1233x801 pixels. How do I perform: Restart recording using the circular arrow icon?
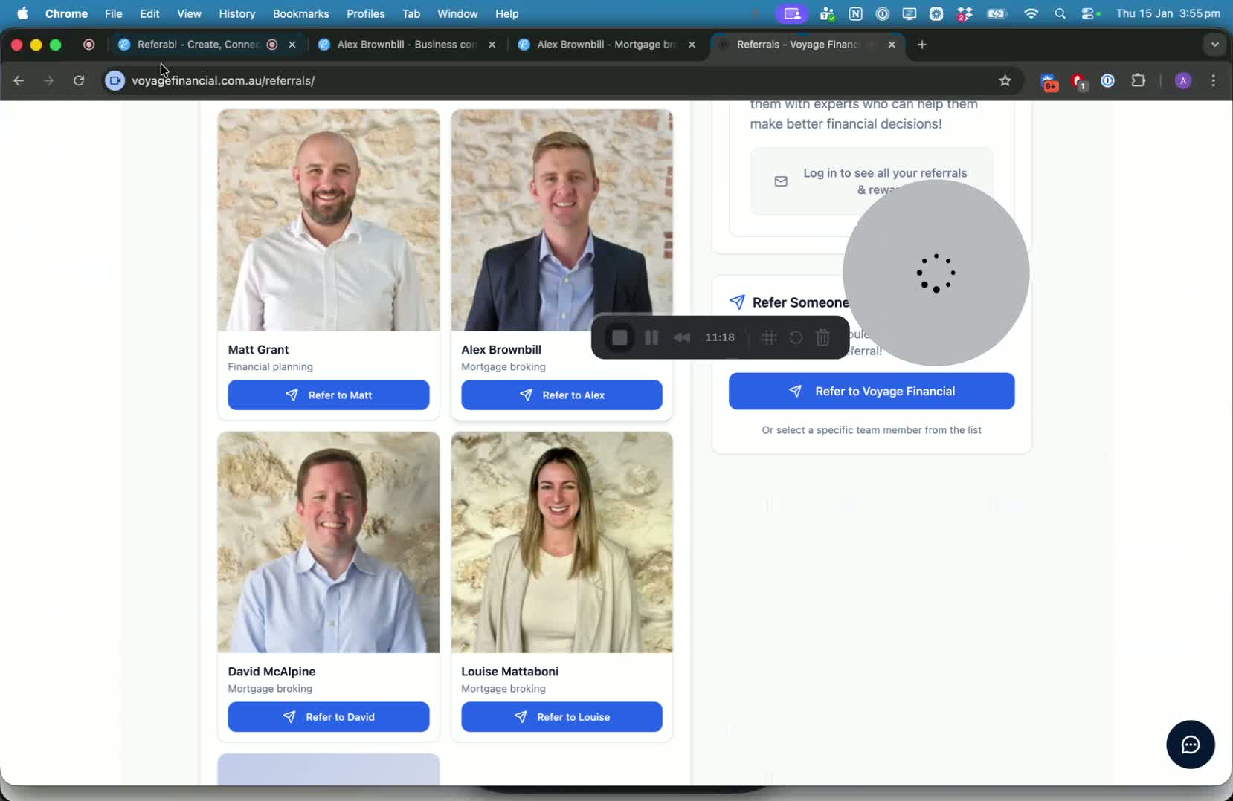click(x=796, y=337)
